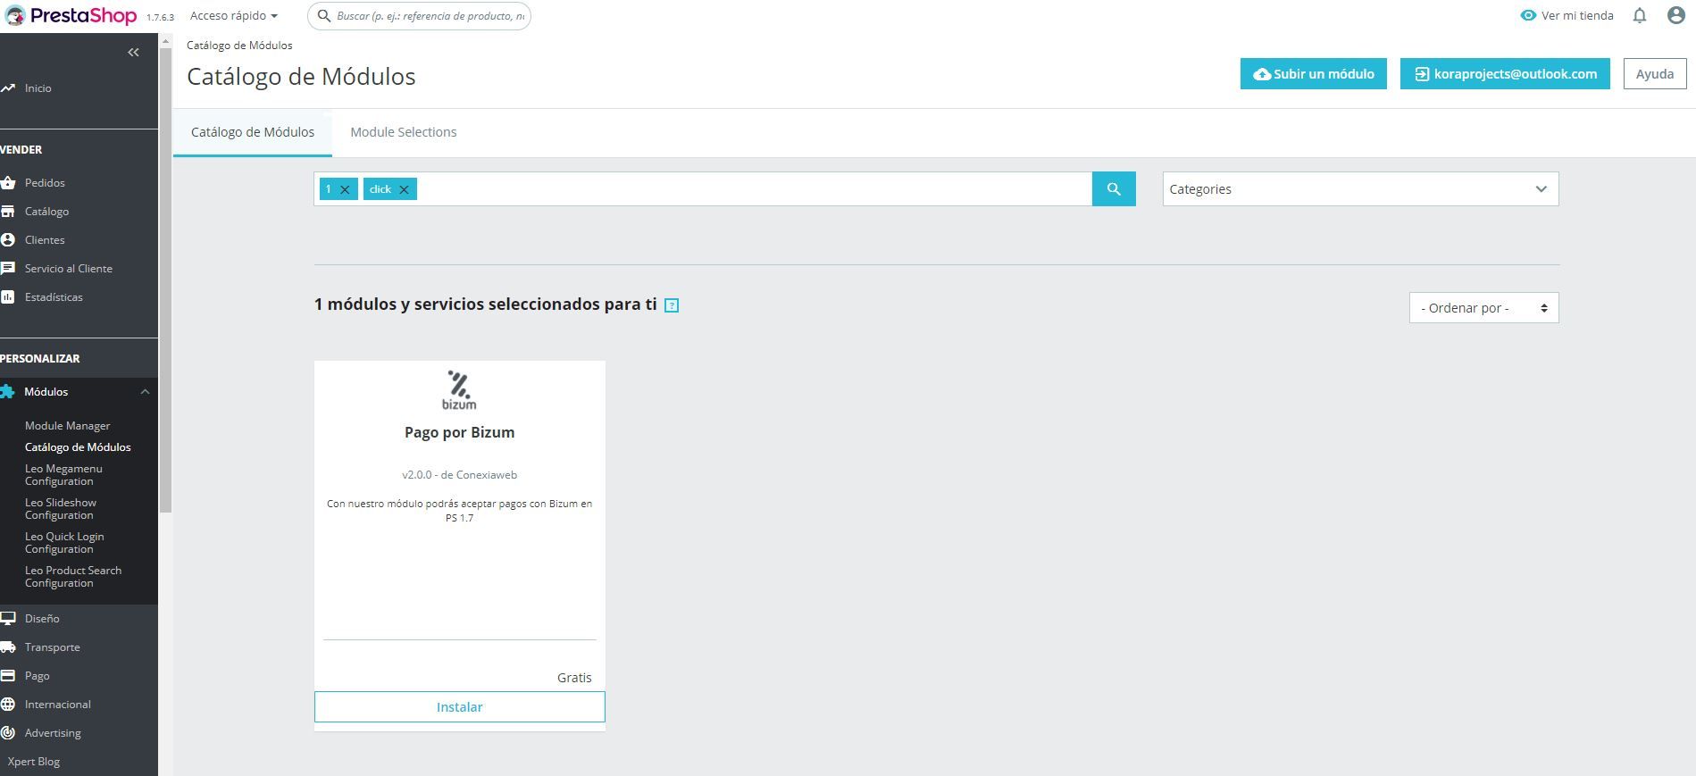1696x776 pixels.
Task: Open Xpert Blog in the sidebar
Action: point(34,762)
